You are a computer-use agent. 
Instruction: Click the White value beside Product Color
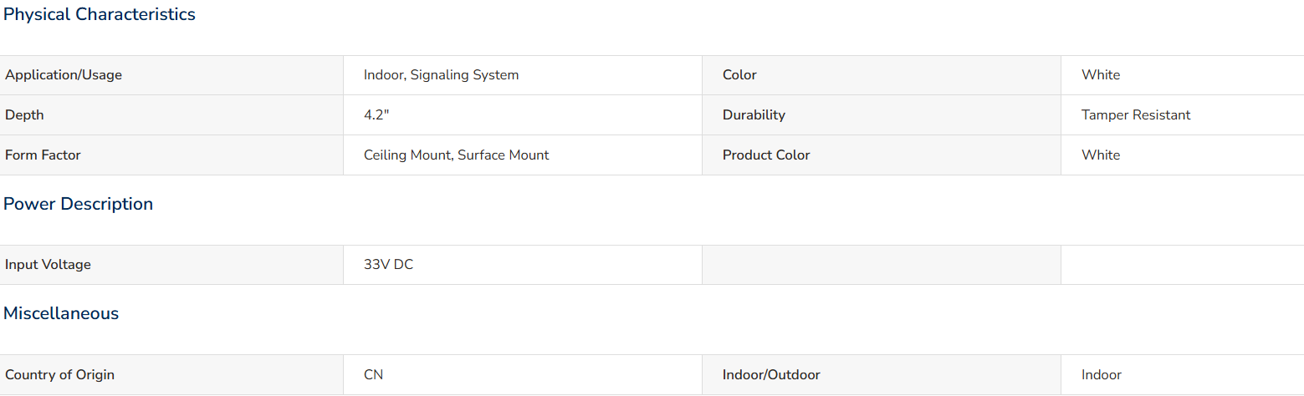pyautogui.click(x=1100, y=155)
